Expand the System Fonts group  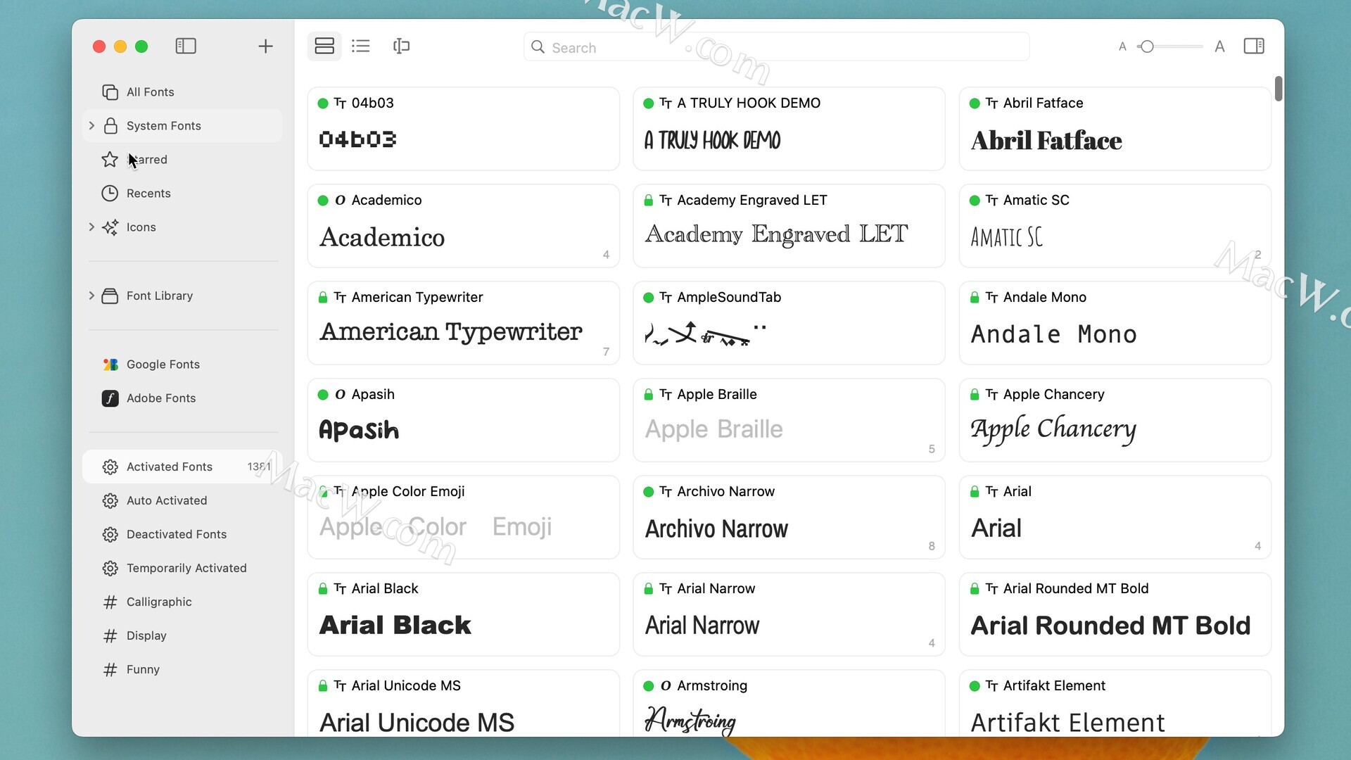point(91,126)
